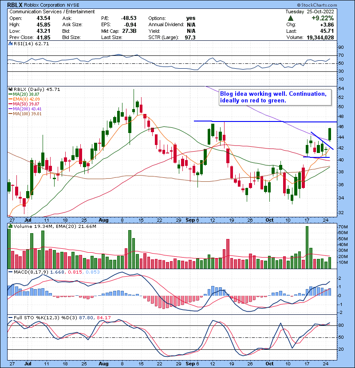
Task: Click the P/E value -48.53
Action: (x=129, y=18)
